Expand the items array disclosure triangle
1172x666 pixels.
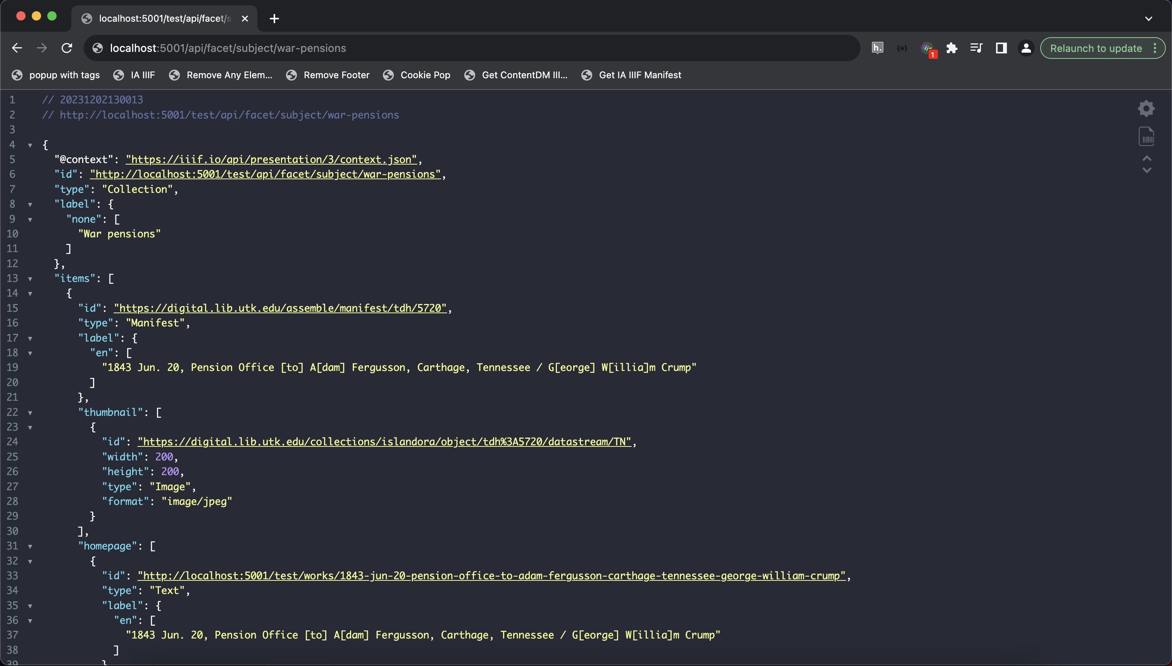[30, 278]
